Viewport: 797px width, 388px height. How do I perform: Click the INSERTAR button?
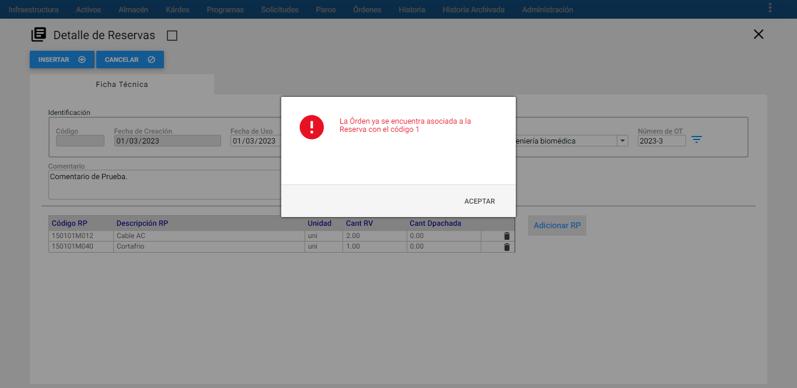pos(62,60)
